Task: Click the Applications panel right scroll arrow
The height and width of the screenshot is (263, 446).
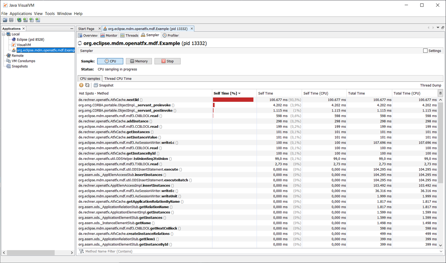Action: pyautogui.click(x=72, y=253)
